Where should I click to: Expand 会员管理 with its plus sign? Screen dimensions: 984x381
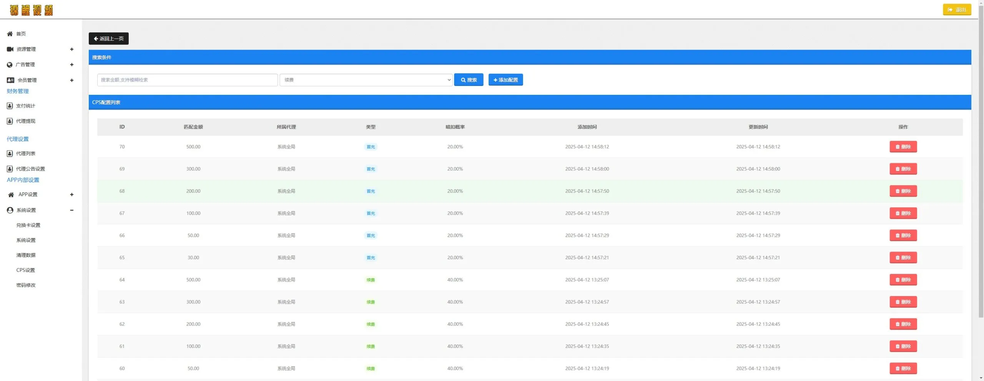(x=71, y=80)
